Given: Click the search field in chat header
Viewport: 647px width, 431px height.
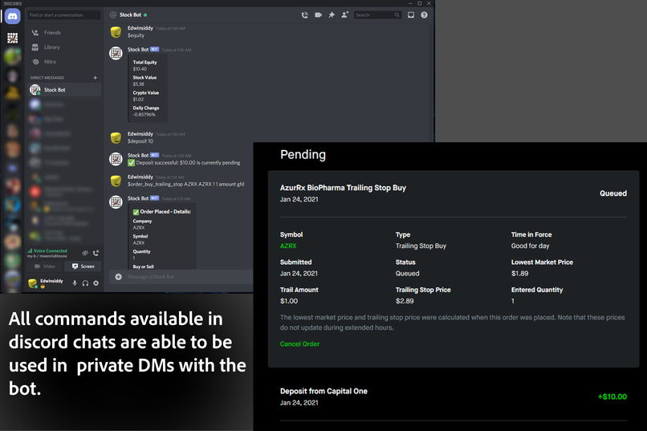Looking at the screenshot, I should pyautogui.click(x=377, y=14).
